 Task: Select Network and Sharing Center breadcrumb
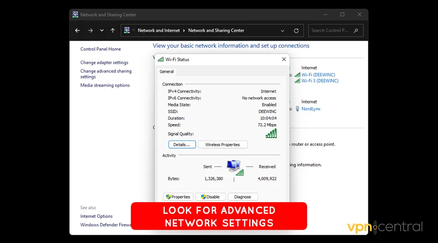(x=216, y=31)
